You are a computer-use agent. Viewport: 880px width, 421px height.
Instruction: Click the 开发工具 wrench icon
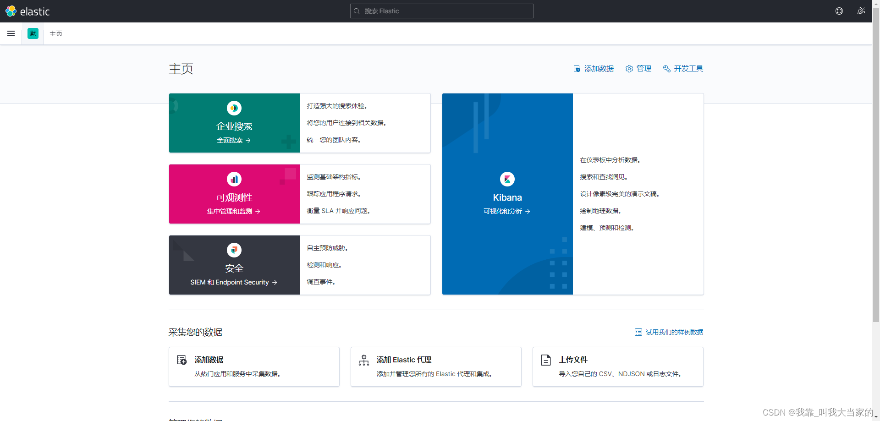[x=666, y=68]
